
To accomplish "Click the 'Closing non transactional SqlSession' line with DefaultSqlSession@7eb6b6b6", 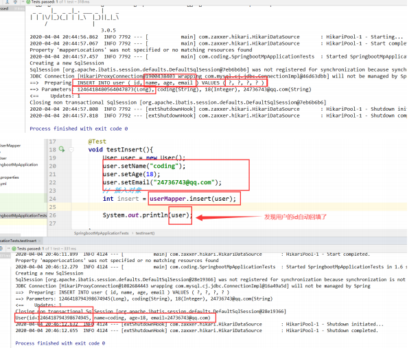I will [x=178, y=102].
